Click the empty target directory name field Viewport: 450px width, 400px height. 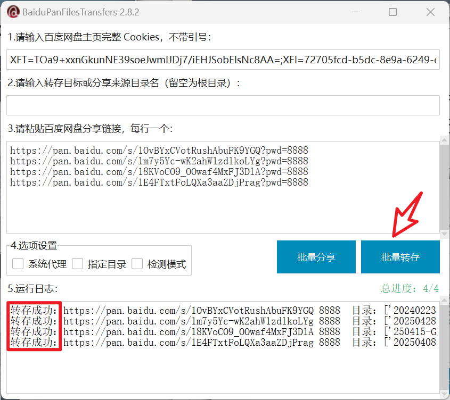(x=223, y=105)
